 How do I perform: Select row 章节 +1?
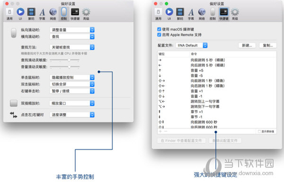tap(217, 112)
